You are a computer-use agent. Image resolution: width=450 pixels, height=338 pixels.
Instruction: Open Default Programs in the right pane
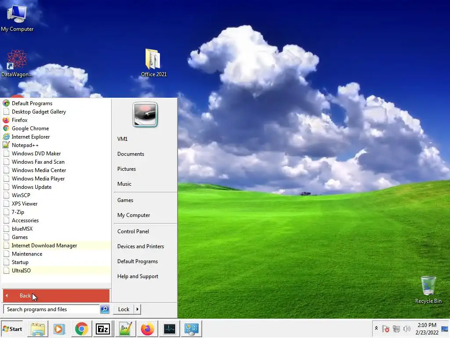click(145, 261)
